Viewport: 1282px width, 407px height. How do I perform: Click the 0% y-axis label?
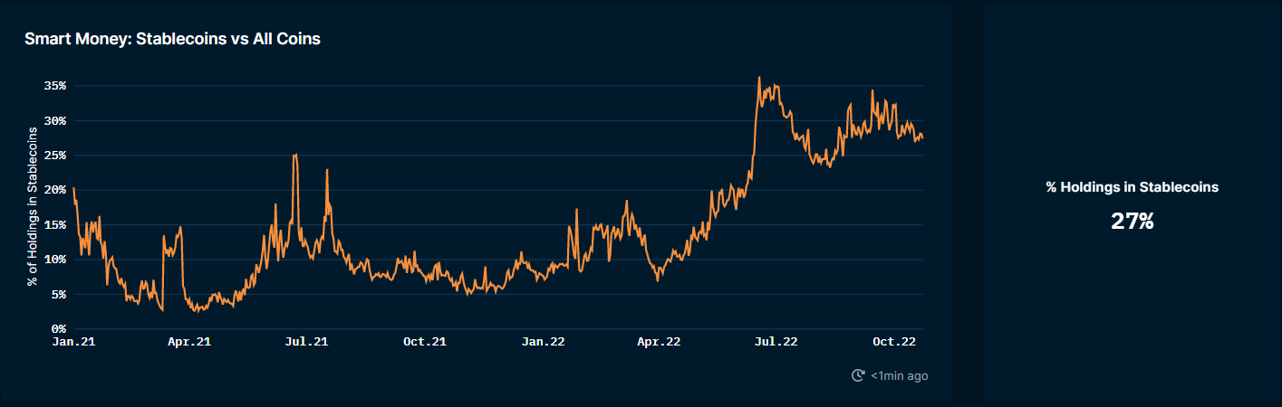pyautogui.click(x=58, y=328)
